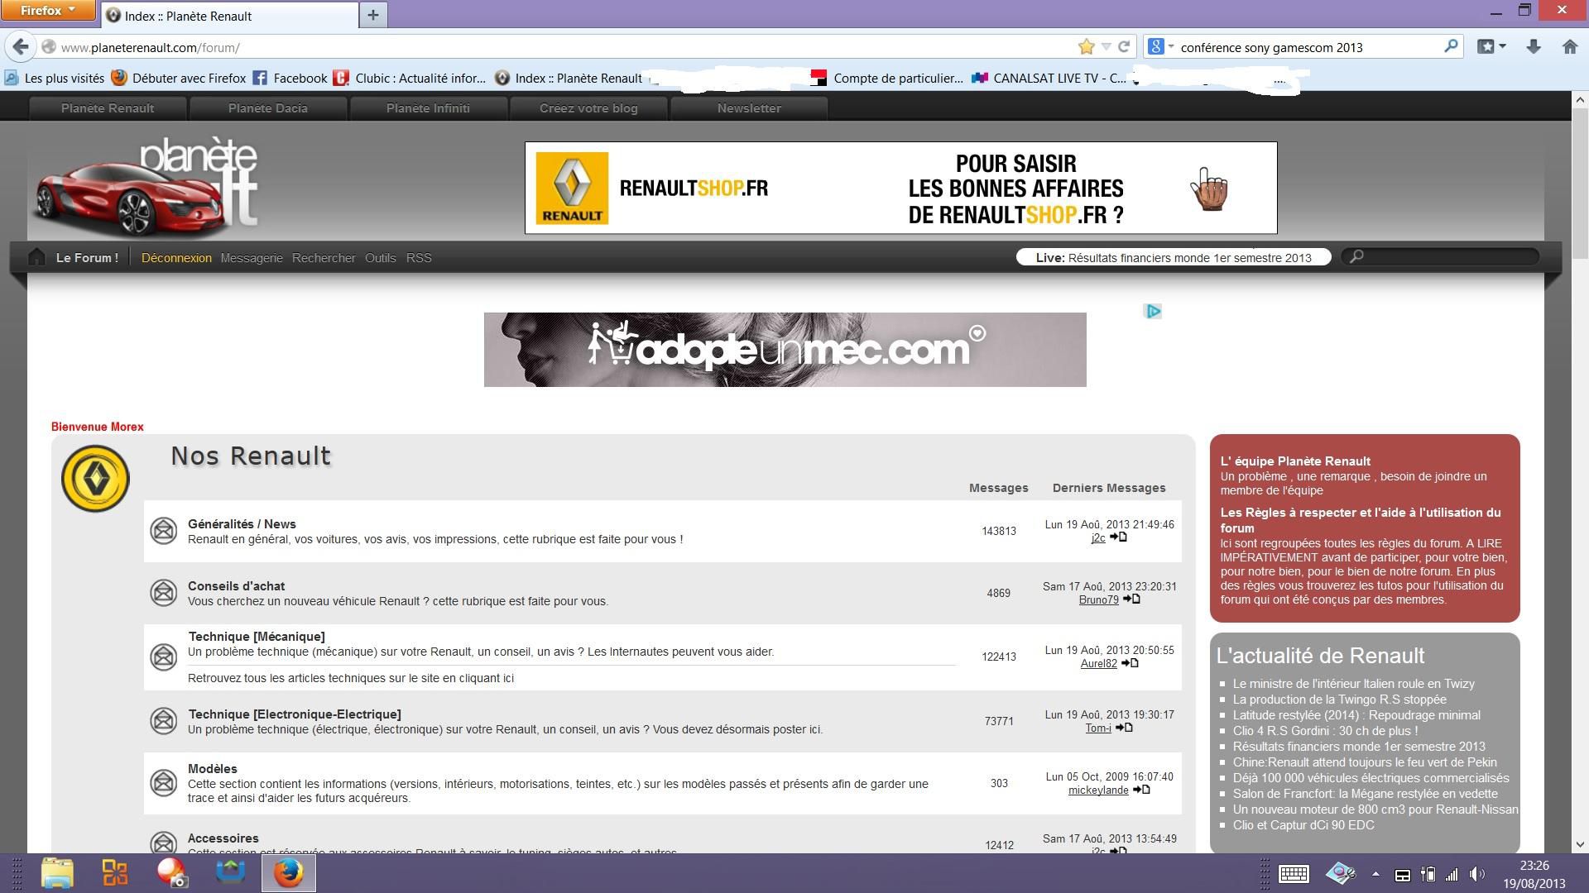The image size is (1589, 893).
Task: Open the Accessoires forum
Action: click(x=223, y=838)
